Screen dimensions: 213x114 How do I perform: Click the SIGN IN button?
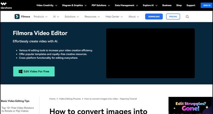pos(207,5)
